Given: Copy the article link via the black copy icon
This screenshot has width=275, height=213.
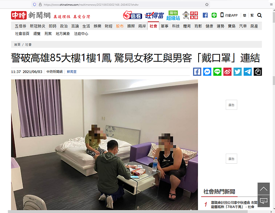Looking at the screenshot, I should [258, 72].
